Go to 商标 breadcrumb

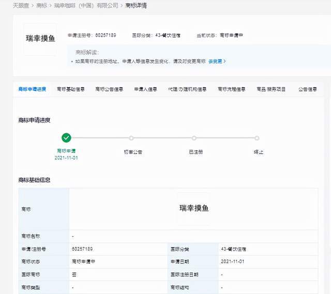point(41,6)
